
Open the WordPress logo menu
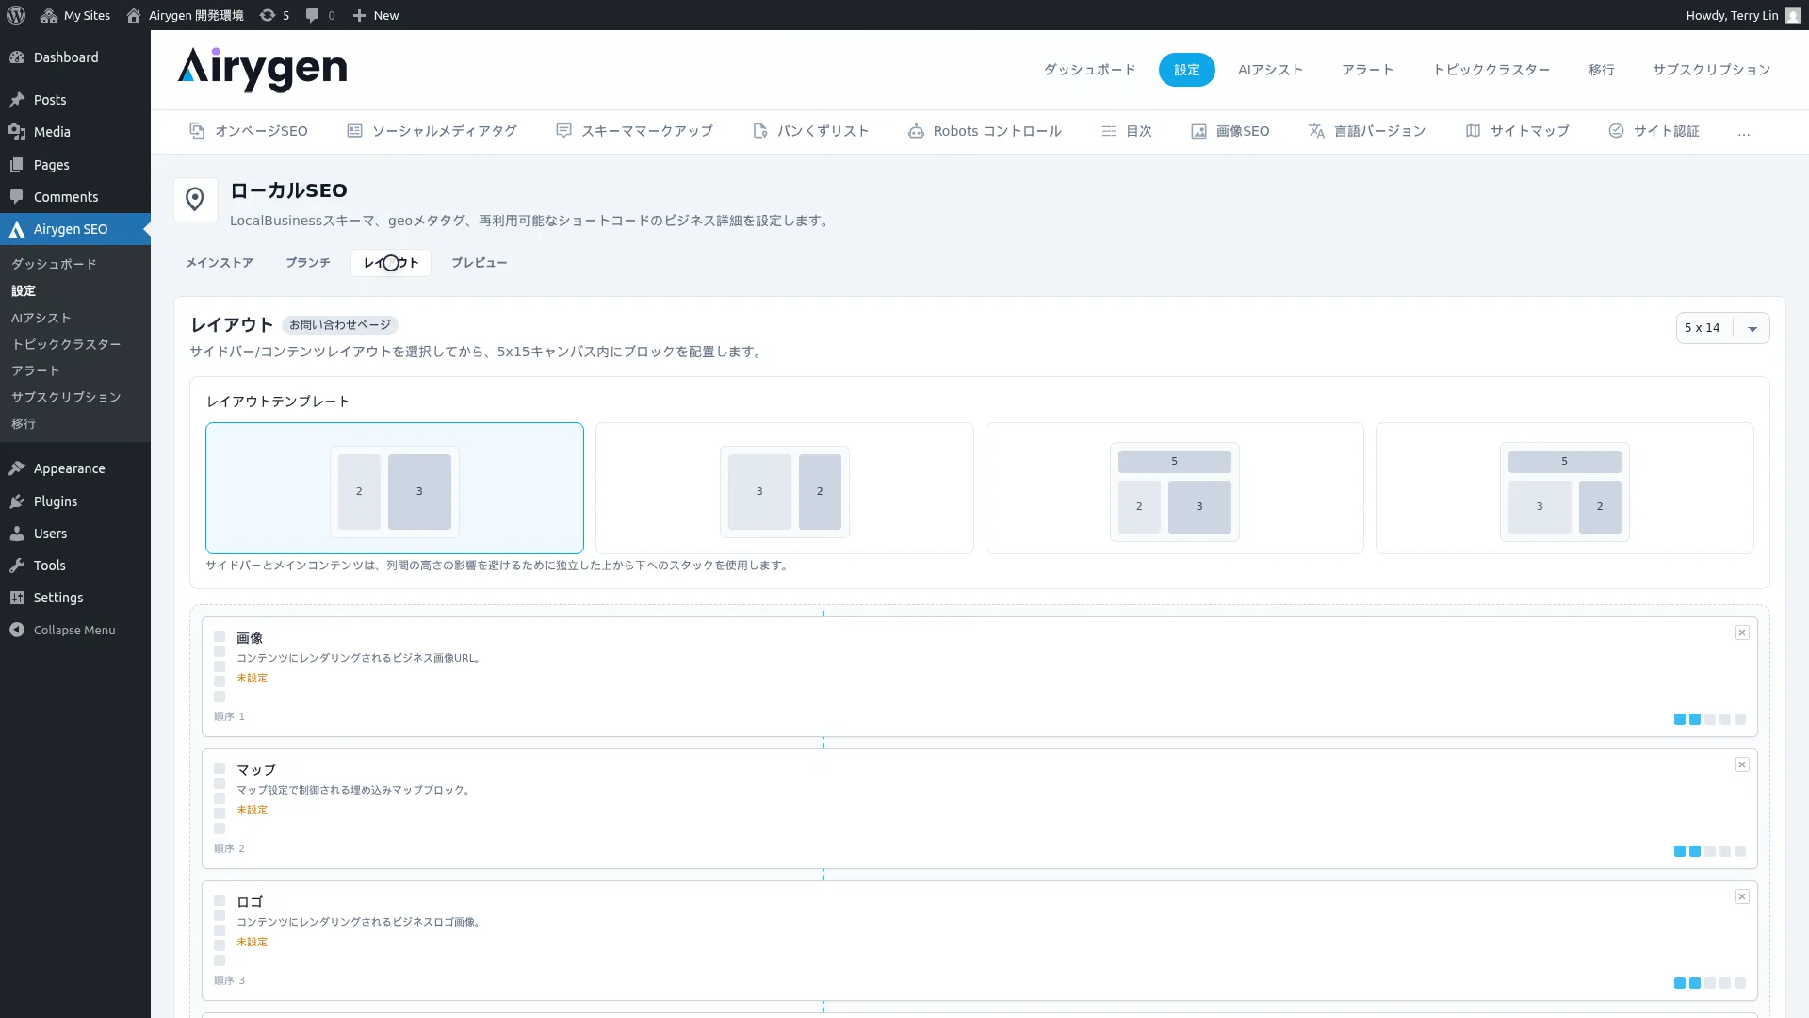16,15
